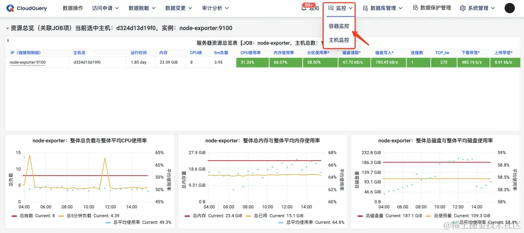The height and width of the screenshot is (233, 524).
Task: Open 数据保护管理 page
Action: coord(432,8)
